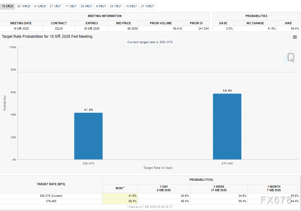Screen dimensions: 301x211
Task: Click the TARGET RATE (BPS) table header
Action: [51, 184]
